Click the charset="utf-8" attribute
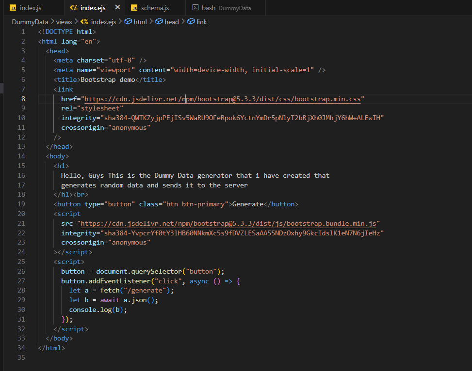Image resolution: width=472 pixels, height=371 pixels. tap(106, 61)
